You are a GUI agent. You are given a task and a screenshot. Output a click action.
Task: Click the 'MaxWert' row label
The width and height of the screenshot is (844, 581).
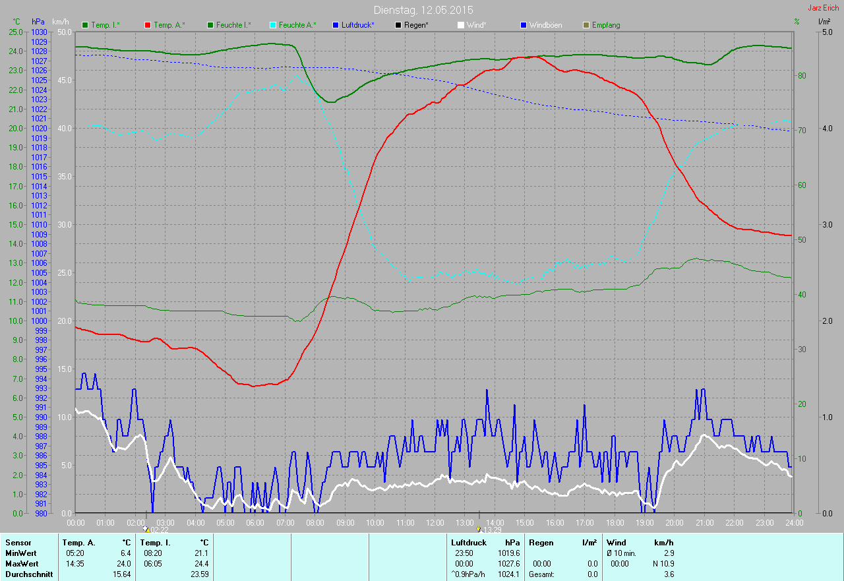pyautogui.click(x=22, y=564)
